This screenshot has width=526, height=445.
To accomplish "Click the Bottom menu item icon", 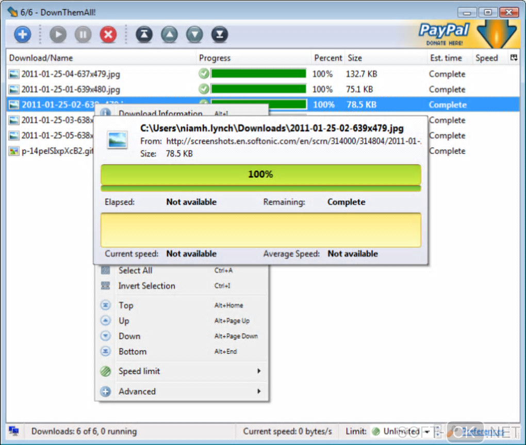I will (105, 351).
